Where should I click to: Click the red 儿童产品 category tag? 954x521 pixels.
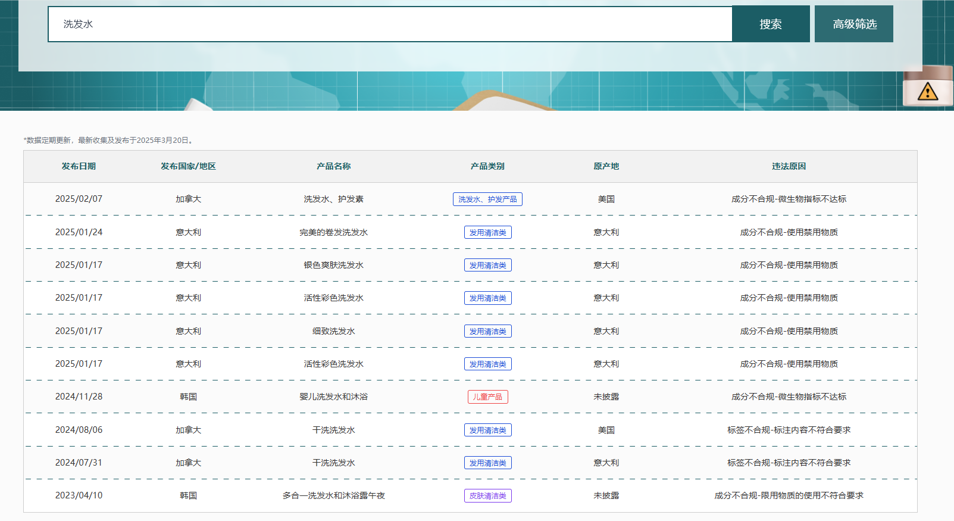point(487,397)
